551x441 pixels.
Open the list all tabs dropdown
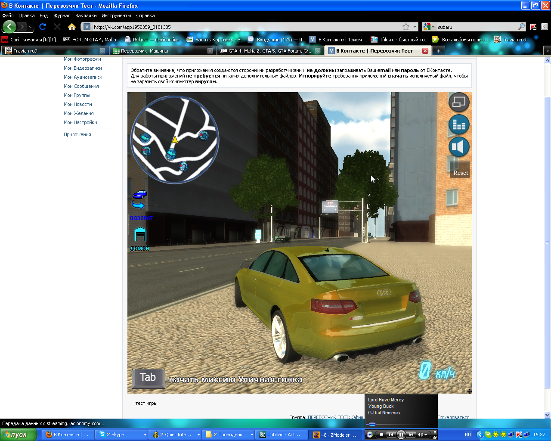point(547,51)
